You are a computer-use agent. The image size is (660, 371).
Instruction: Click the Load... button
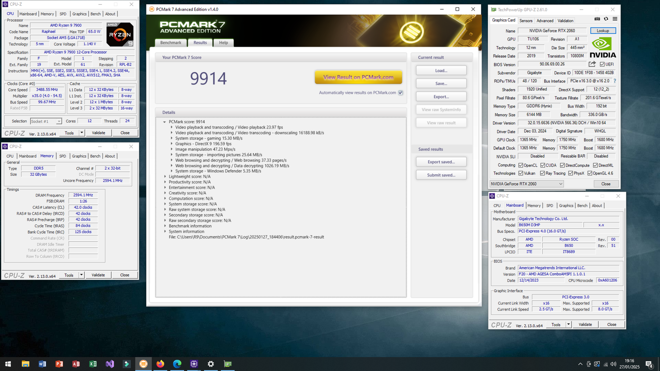[441, 70]
